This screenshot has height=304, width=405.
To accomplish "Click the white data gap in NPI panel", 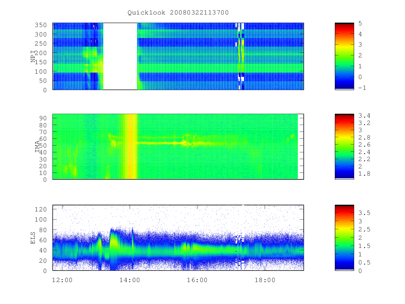I will [x=120, y=56].
